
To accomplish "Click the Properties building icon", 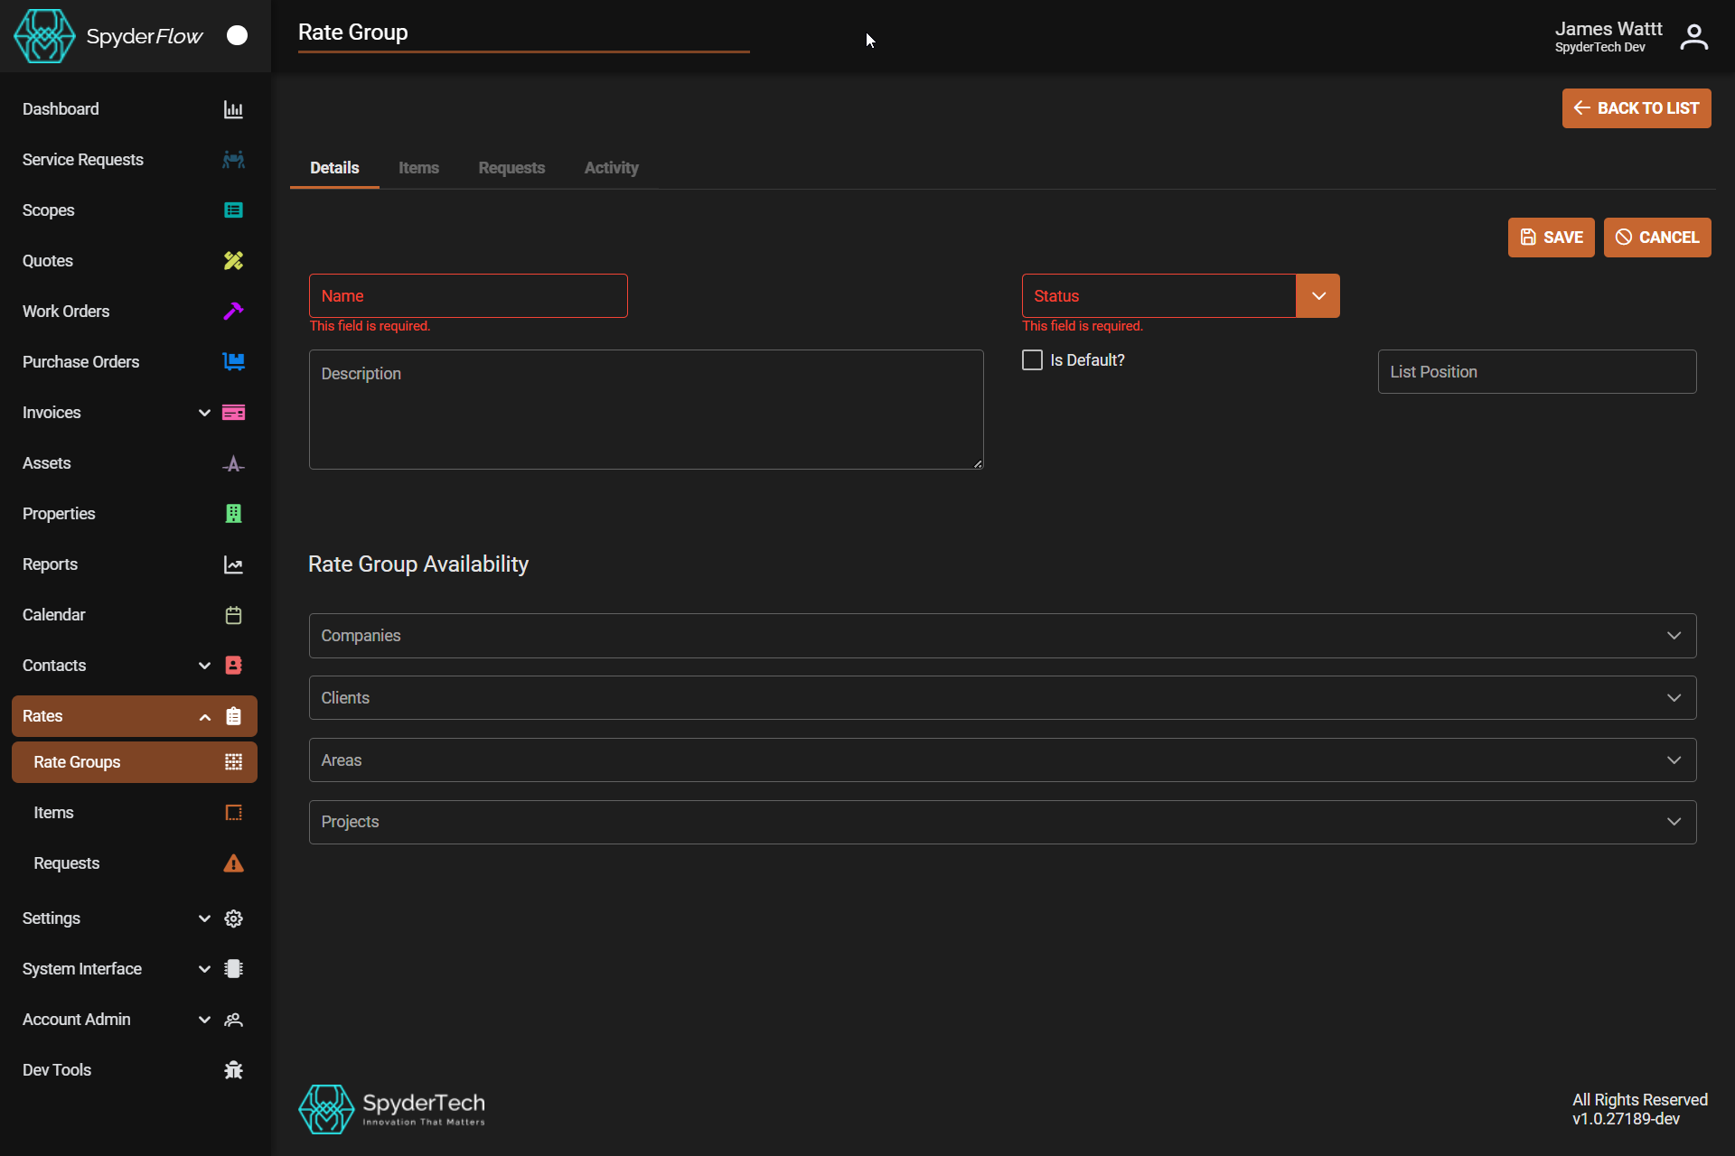I will 233,514.
